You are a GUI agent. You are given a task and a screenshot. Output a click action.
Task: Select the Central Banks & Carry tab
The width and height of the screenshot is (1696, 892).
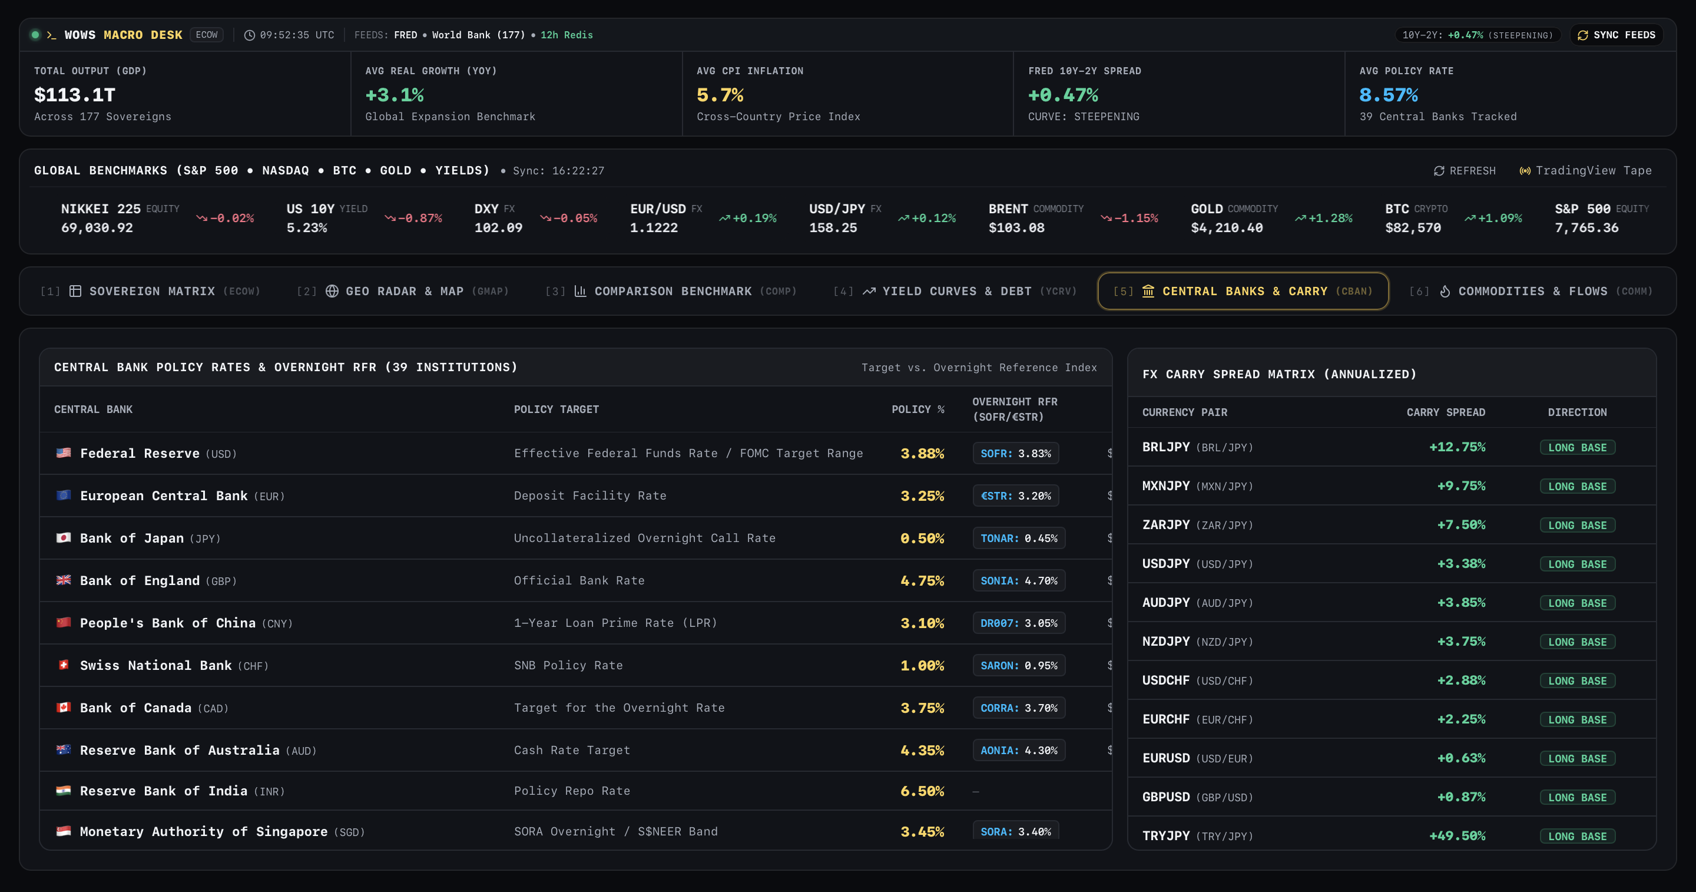pyautogui.click(x=1243, y=291)
